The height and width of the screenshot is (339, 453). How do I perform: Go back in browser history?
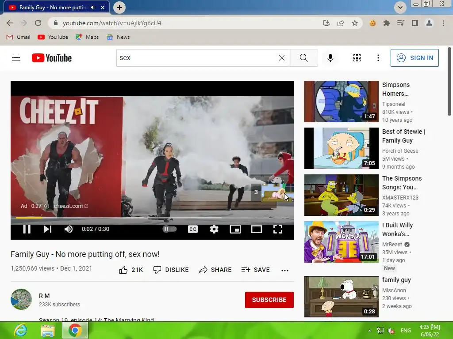click(10, 23)
